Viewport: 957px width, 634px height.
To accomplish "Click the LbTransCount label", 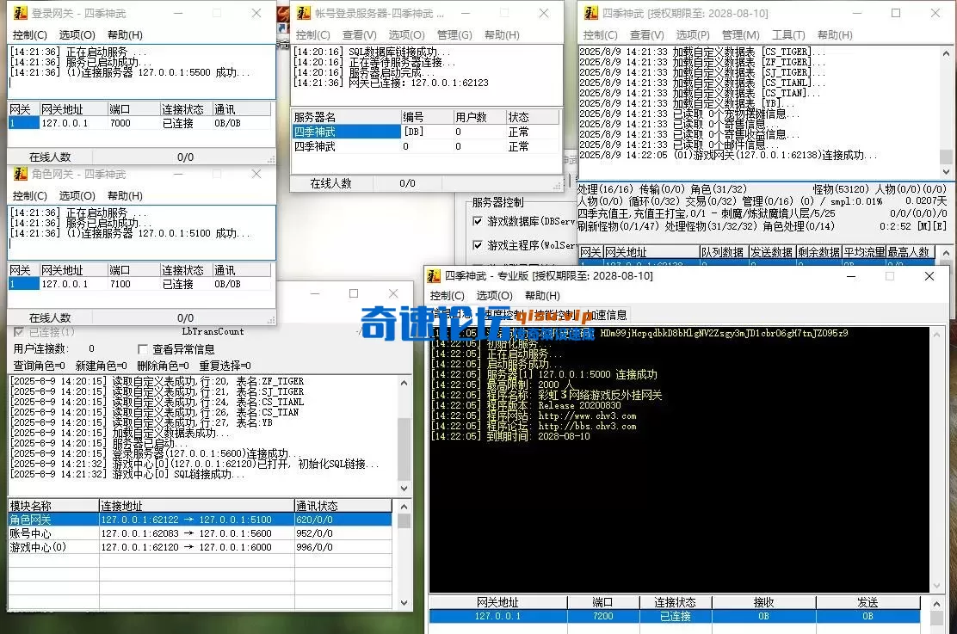I will 213,331.
